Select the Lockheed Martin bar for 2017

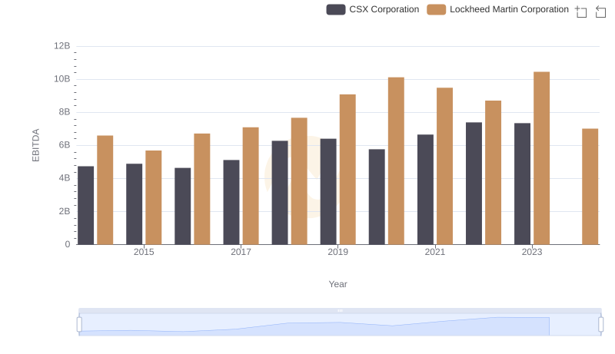251,186
